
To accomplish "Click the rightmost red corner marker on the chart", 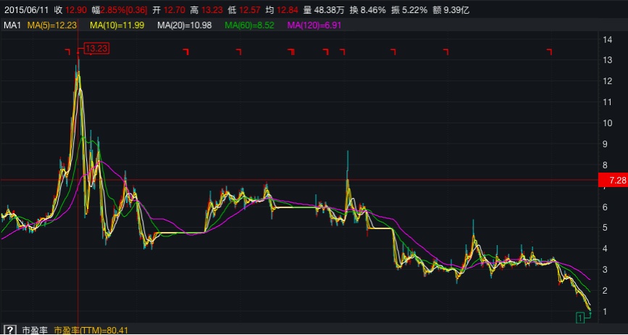I will 549,51.
